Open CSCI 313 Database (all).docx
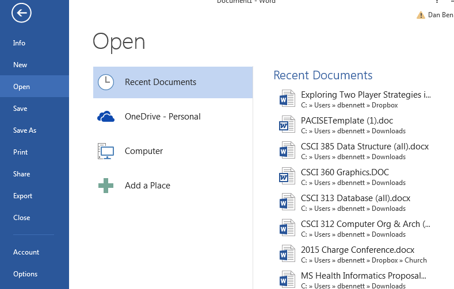 (x=355, y=198)
